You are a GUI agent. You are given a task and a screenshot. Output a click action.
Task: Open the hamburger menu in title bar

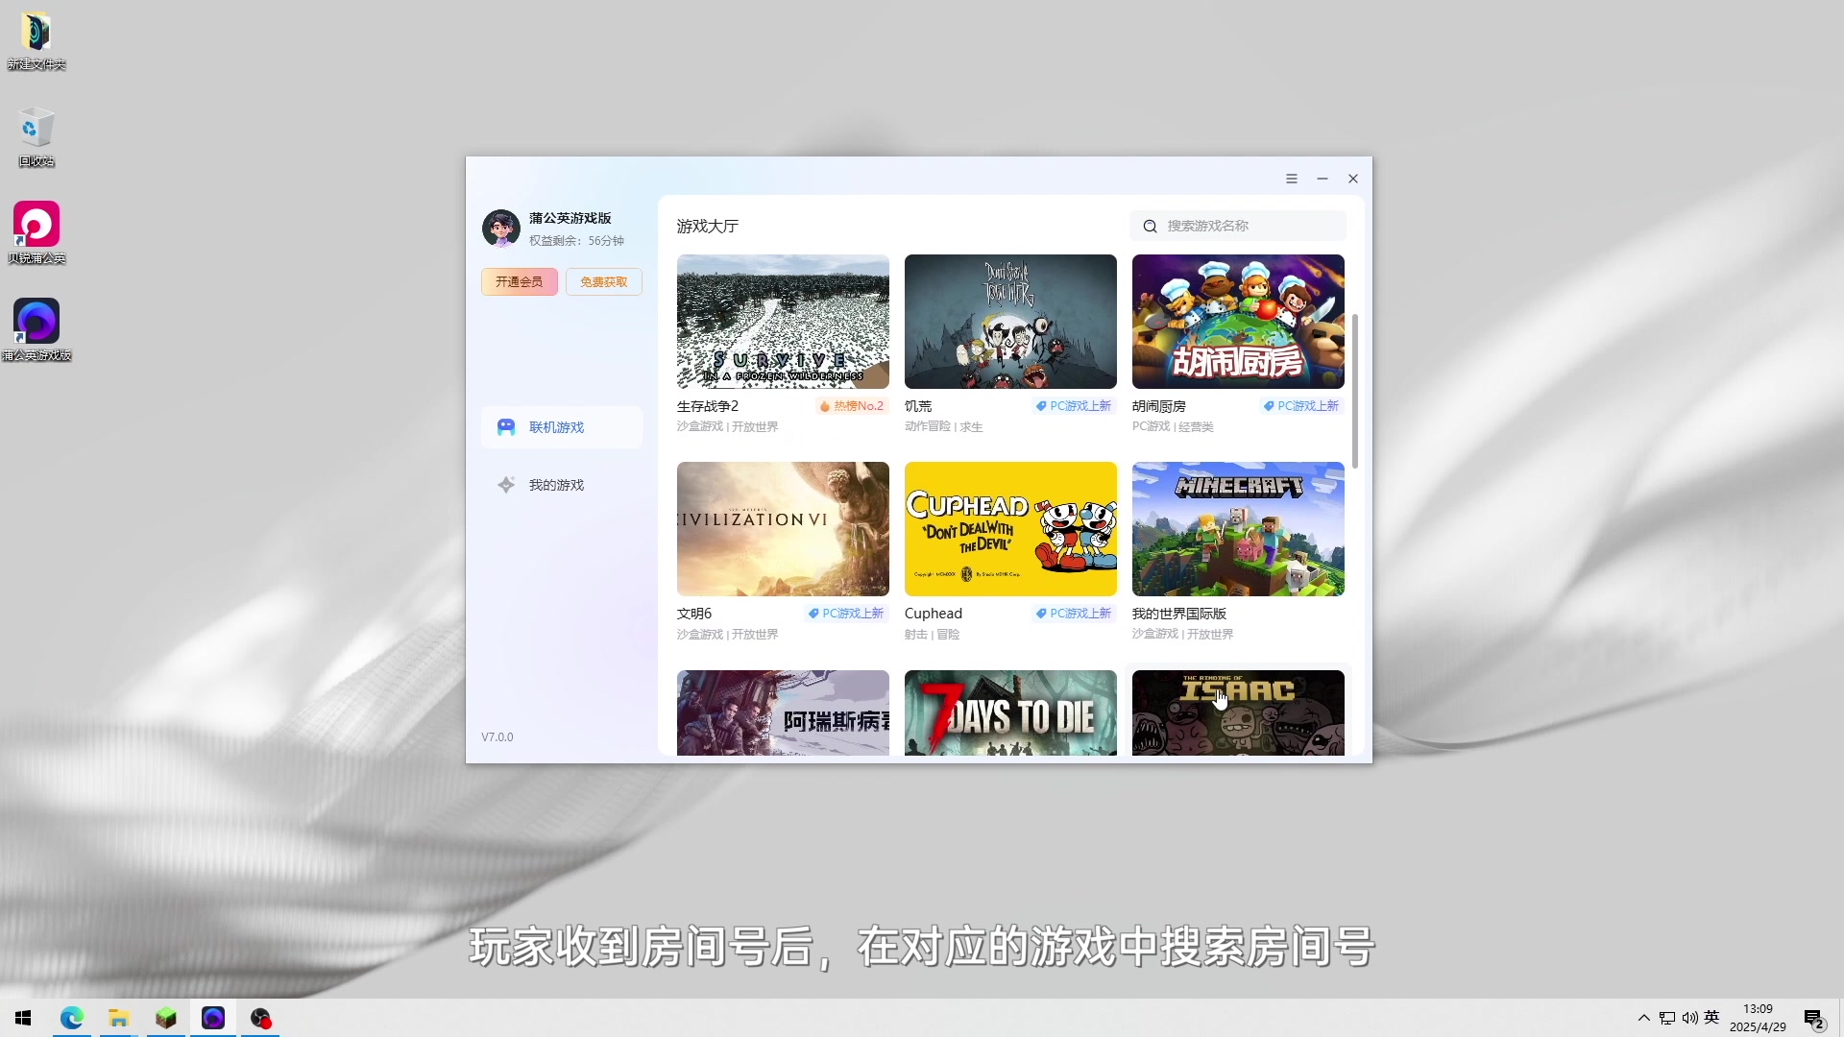[1292, 179]
